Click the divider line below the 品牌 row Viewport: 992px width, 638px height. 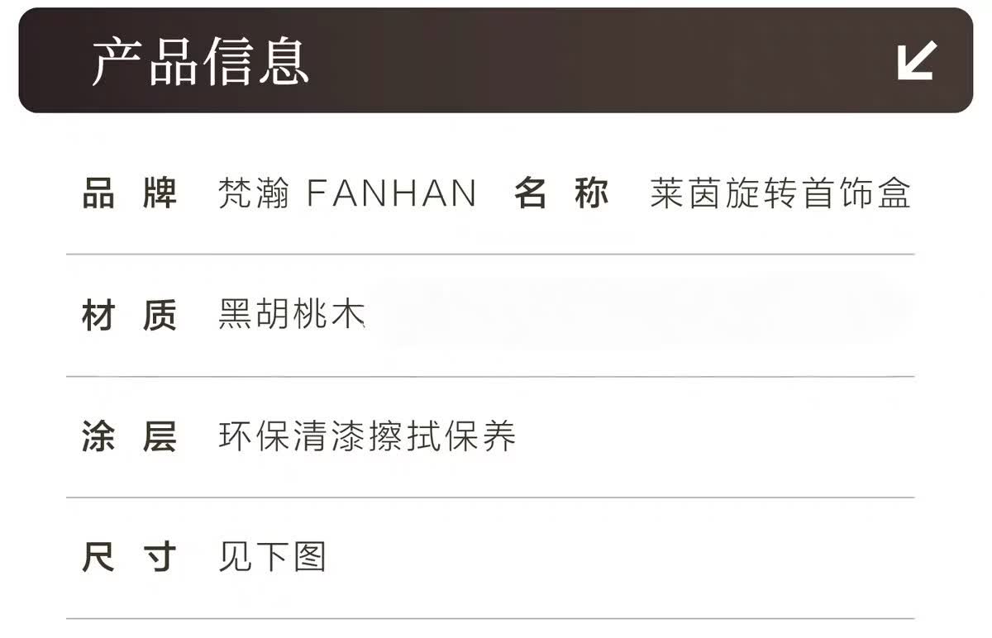coord(490,255)
